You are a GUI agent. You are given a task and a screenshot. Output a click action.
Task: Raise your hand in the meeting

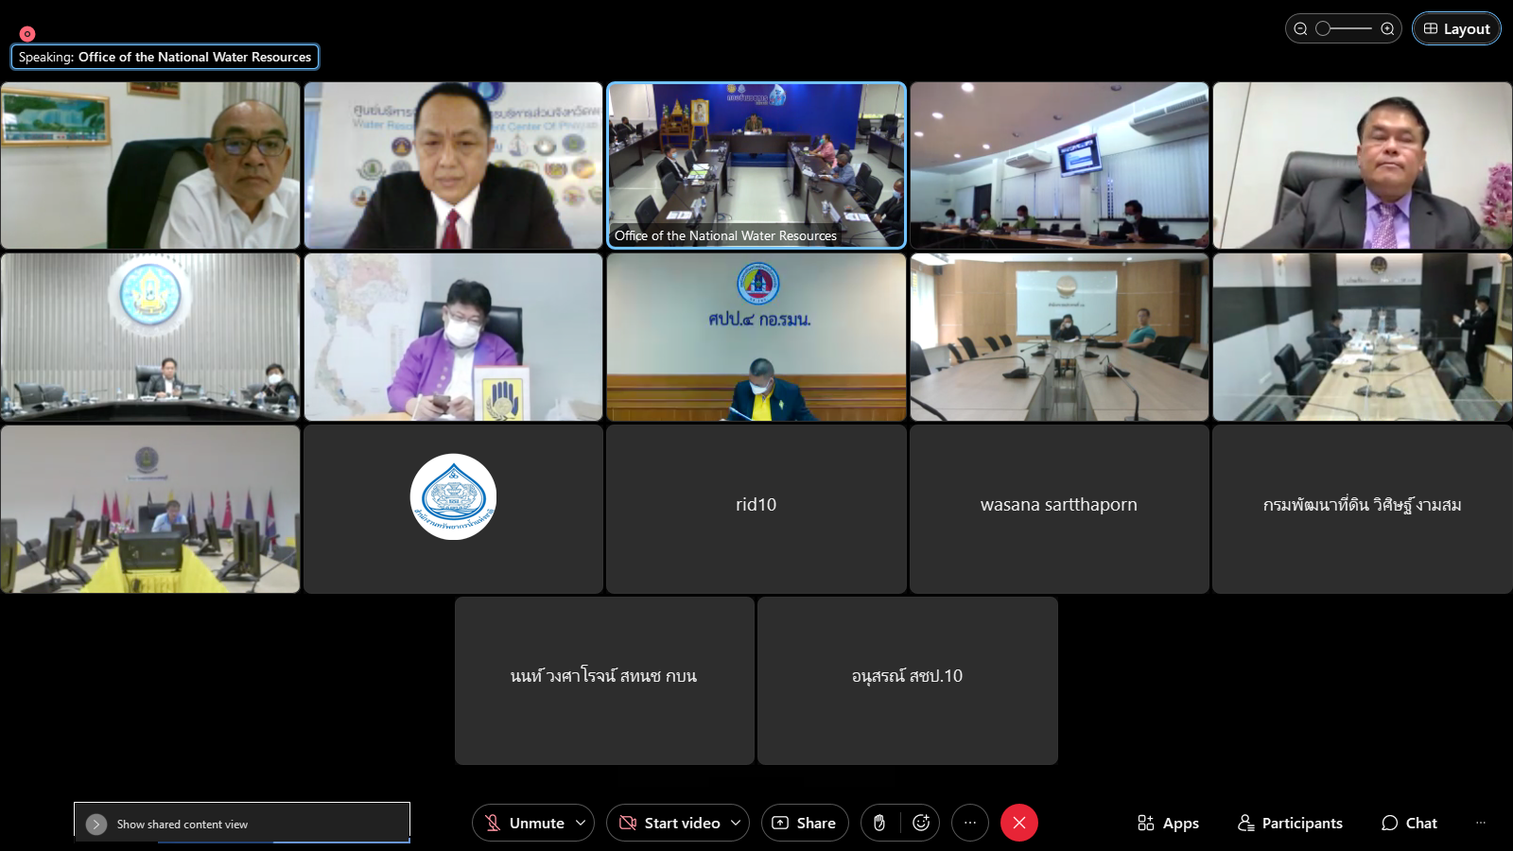tap(879, 823)
